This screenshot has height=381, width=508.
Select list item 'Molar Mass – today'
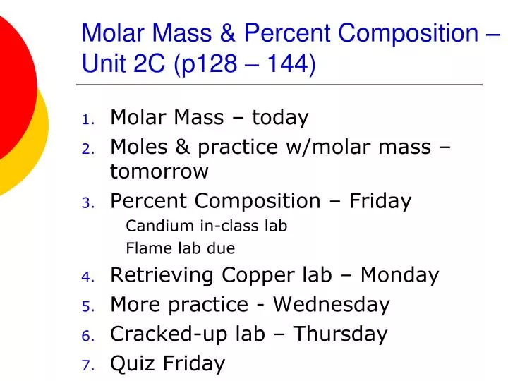[210, 117]
